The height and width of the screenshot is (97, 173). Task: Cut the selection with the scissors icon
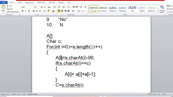click(8, 6)
